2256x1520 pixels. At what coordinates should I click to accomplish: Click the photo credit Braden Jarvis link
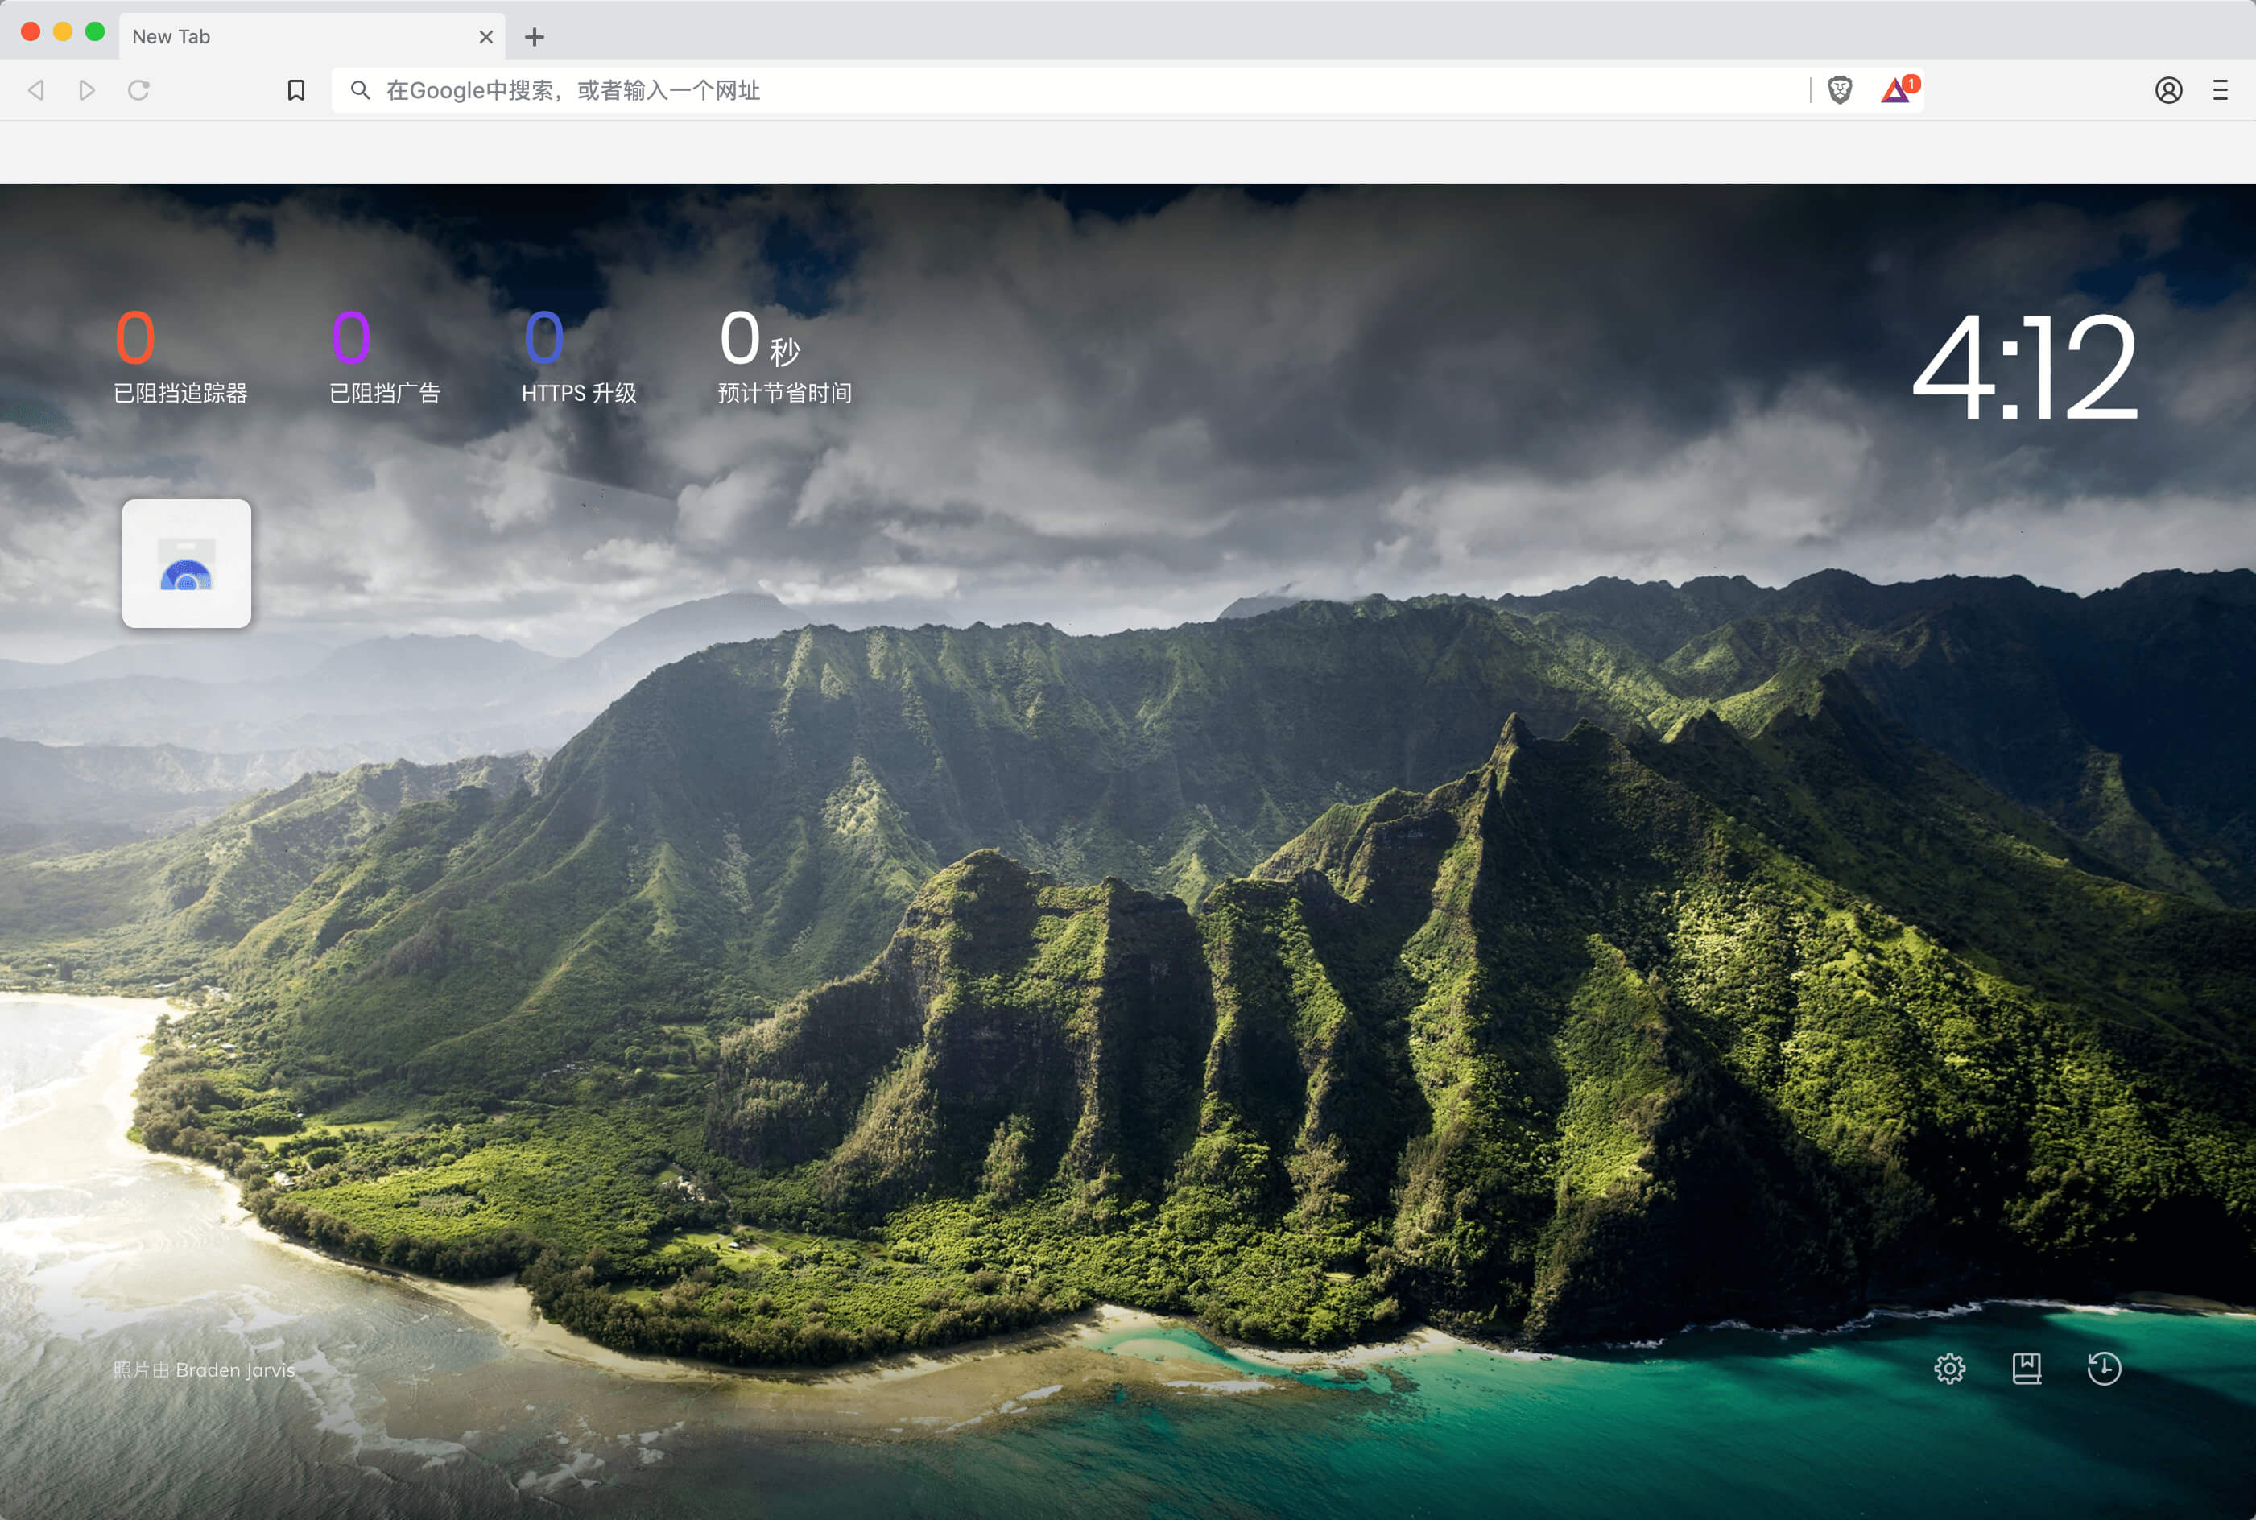234,1369
